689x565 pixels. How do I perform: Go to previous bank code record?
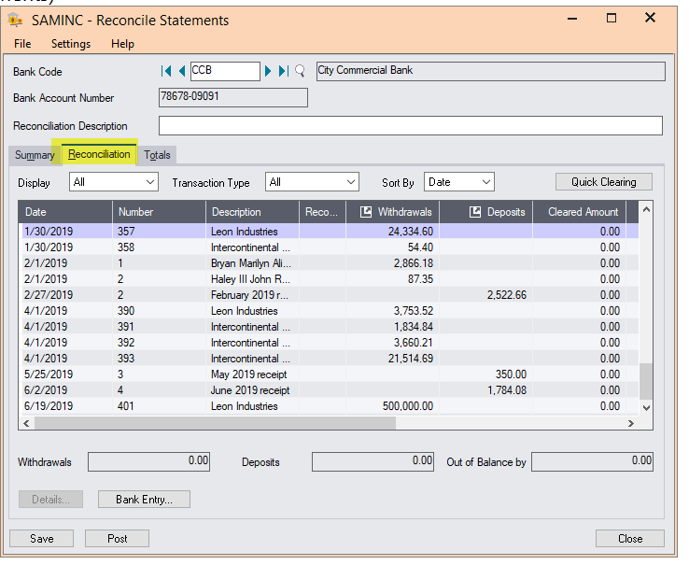click(x=181, y=71)
